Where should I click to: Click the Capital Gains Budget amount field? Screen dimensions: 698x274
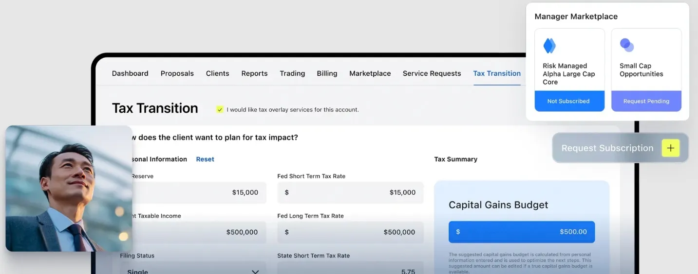[521, 232]
